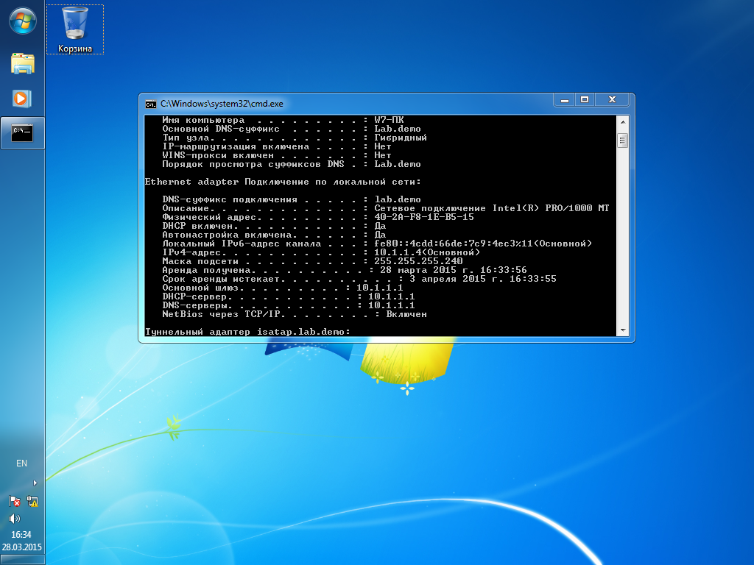
Task: Click the cmd vertical scrollbar thumb
Action: [x=623, y=141]
